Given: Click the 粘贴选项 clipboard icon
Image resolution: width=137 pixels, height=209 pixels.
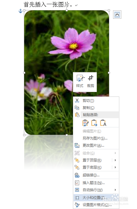Looking at the screenshot, I should 77,115.
